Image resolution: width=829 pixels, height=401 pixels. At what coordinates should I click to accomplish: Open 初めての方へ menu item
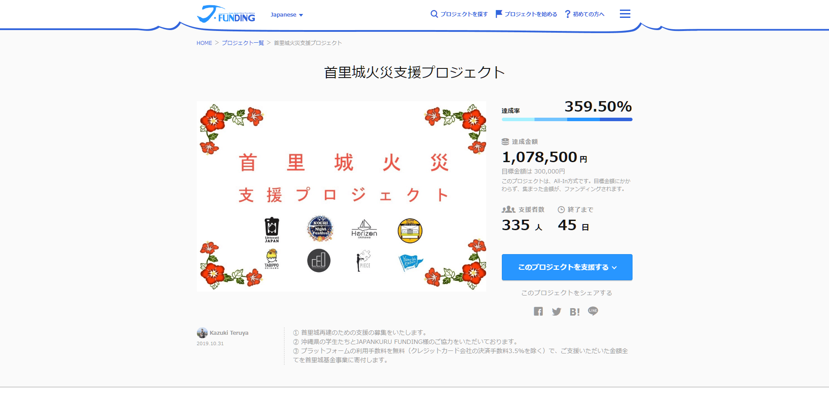[x=589, y=14]
